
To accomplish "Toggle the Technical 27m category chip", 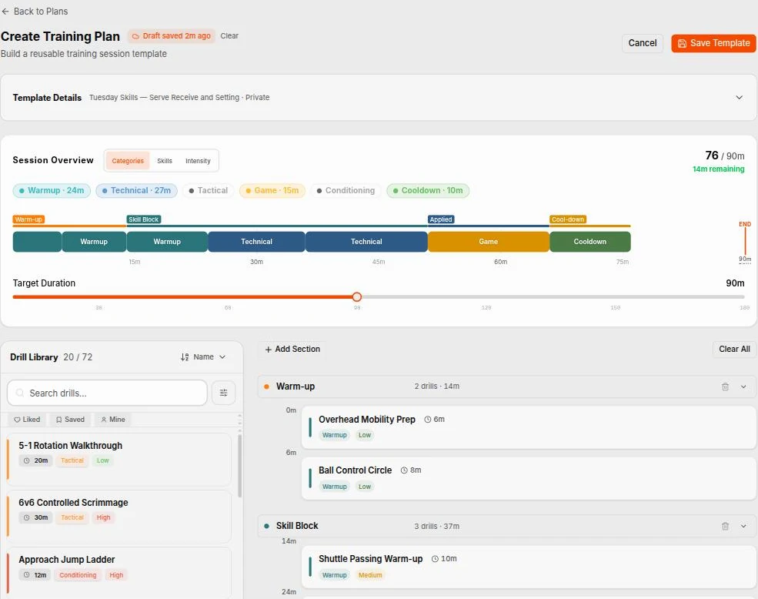I will tap(136, 191).
